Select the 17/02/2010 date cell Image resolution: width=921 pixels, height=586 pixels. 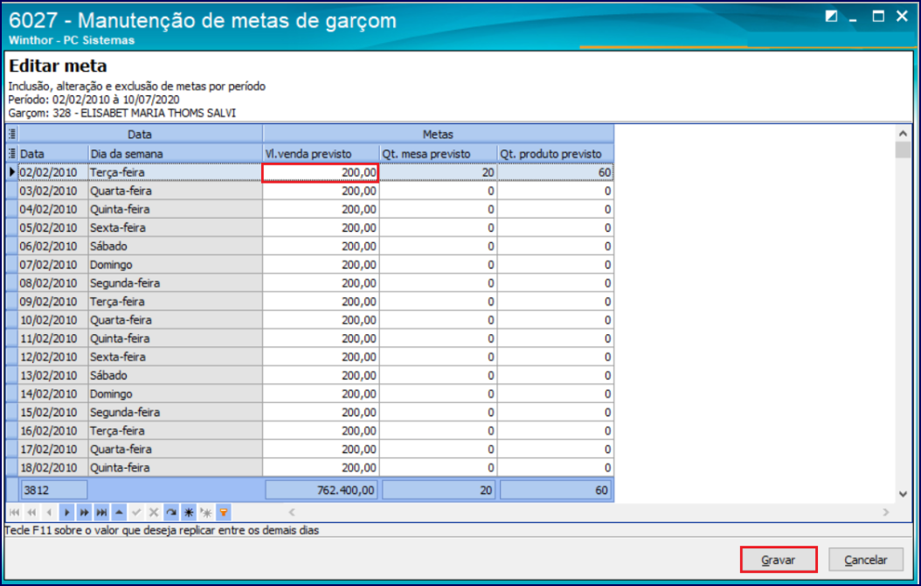(x=53, y=449)
